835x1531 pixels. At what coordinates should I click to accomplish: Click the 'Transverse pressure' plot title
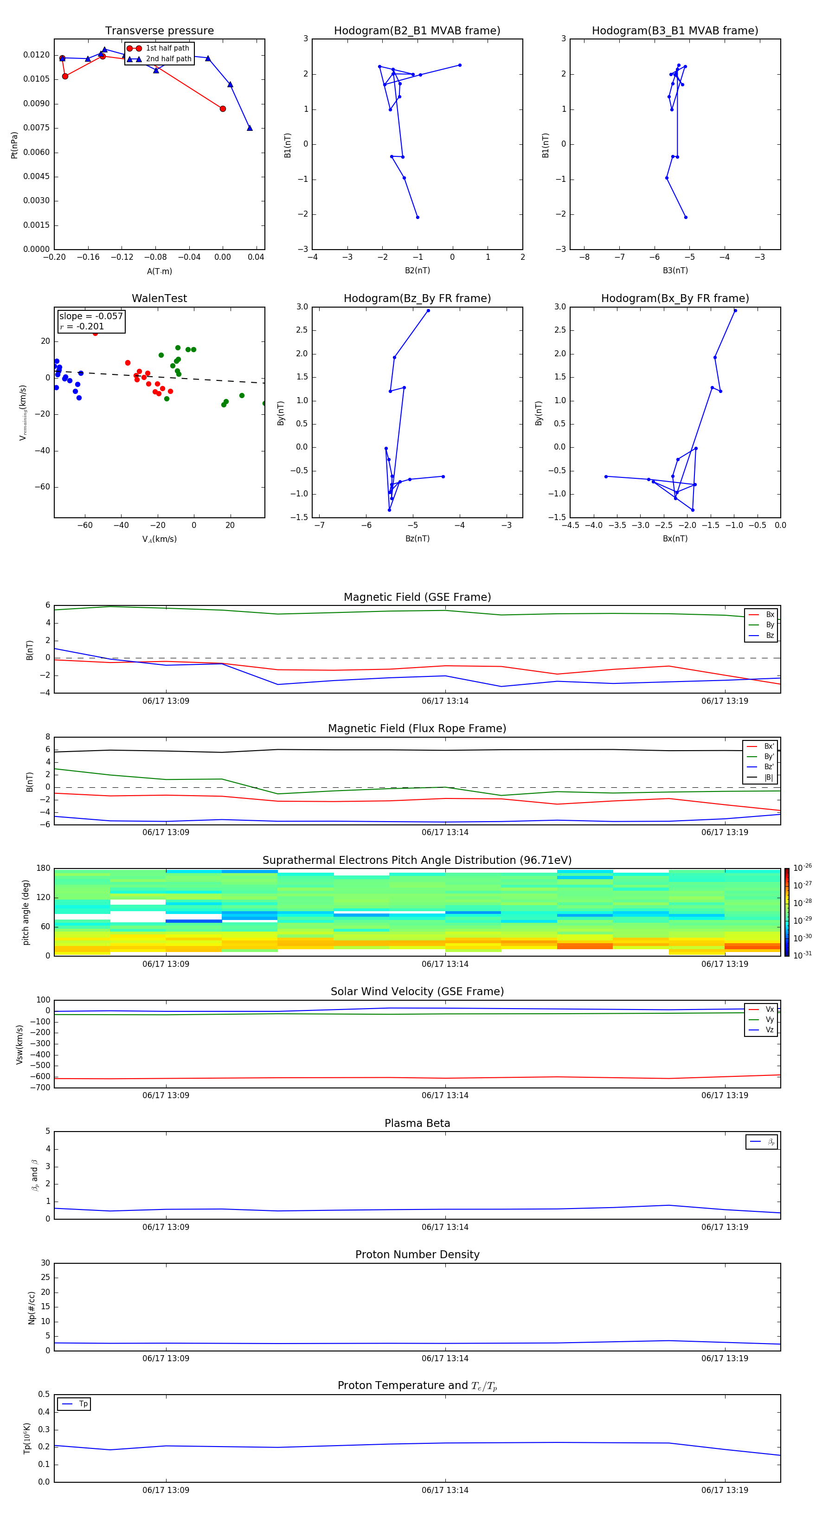tap(159, 31)
